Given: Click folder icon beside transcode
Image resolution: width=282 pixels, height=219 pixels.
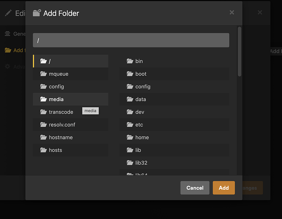Looking at the screenshot, I should tap(43, 112).
